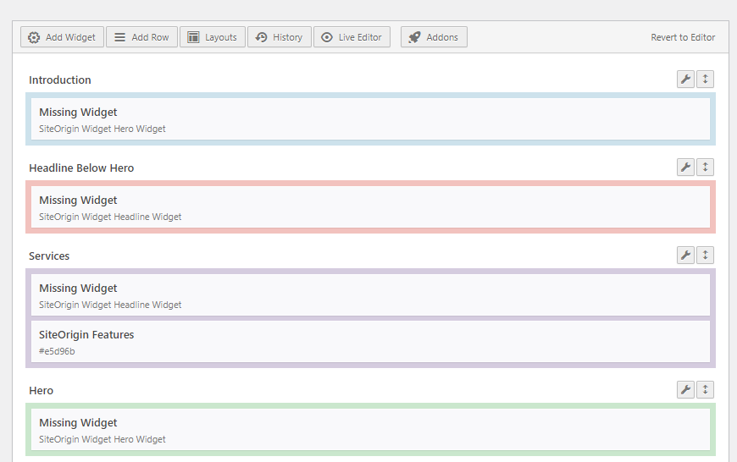Open the Layouts dialog

point(213,37)
